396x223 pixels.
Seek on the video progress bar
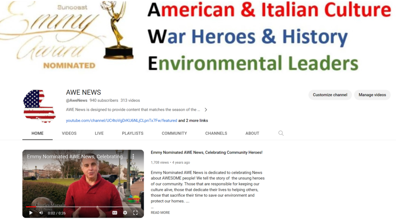(83, 207)
